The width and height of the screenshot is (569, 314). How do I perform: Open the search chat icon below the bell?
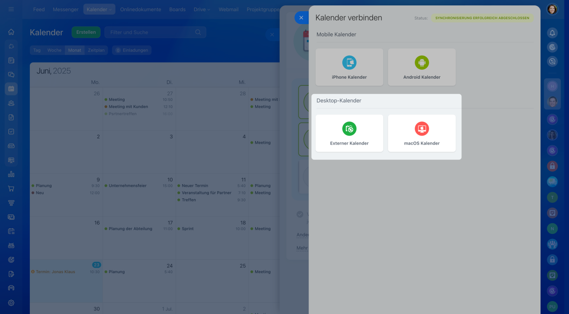click(x=552, y=62)
